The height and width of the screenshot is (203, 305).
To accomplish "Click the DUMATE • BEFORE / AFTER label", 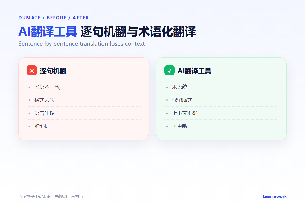I will coord(54,18).
